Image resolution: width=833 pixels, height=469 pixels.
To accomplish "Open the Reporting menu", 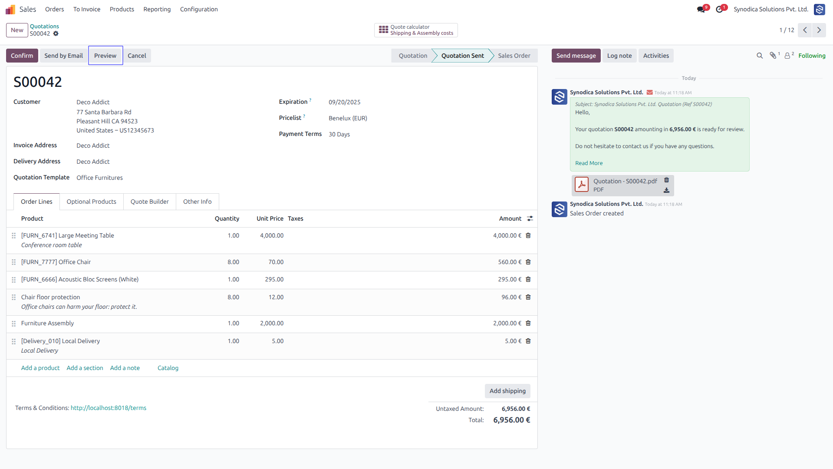I will [157, 9].
